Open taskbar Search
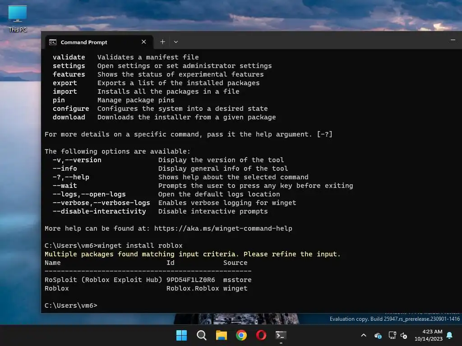The image size is (462, 346). coord(202,335)
